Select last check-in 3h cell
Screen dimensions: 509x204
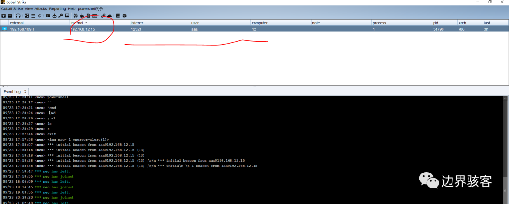coord(495,29)
